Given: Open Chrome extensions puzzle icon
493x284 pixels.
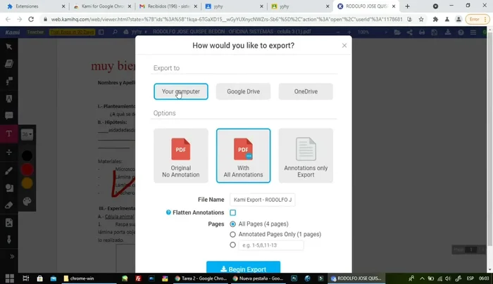Looking at the screenshot, I should click(435, 20).
